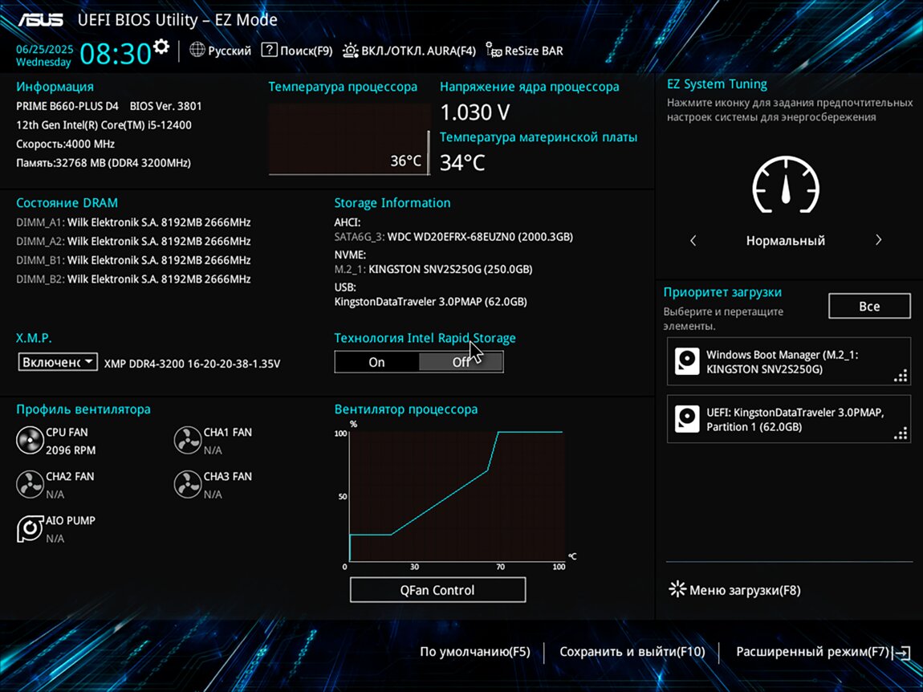
Task: Click Сохранить и выйти(F10)
Action: point(632,652)
